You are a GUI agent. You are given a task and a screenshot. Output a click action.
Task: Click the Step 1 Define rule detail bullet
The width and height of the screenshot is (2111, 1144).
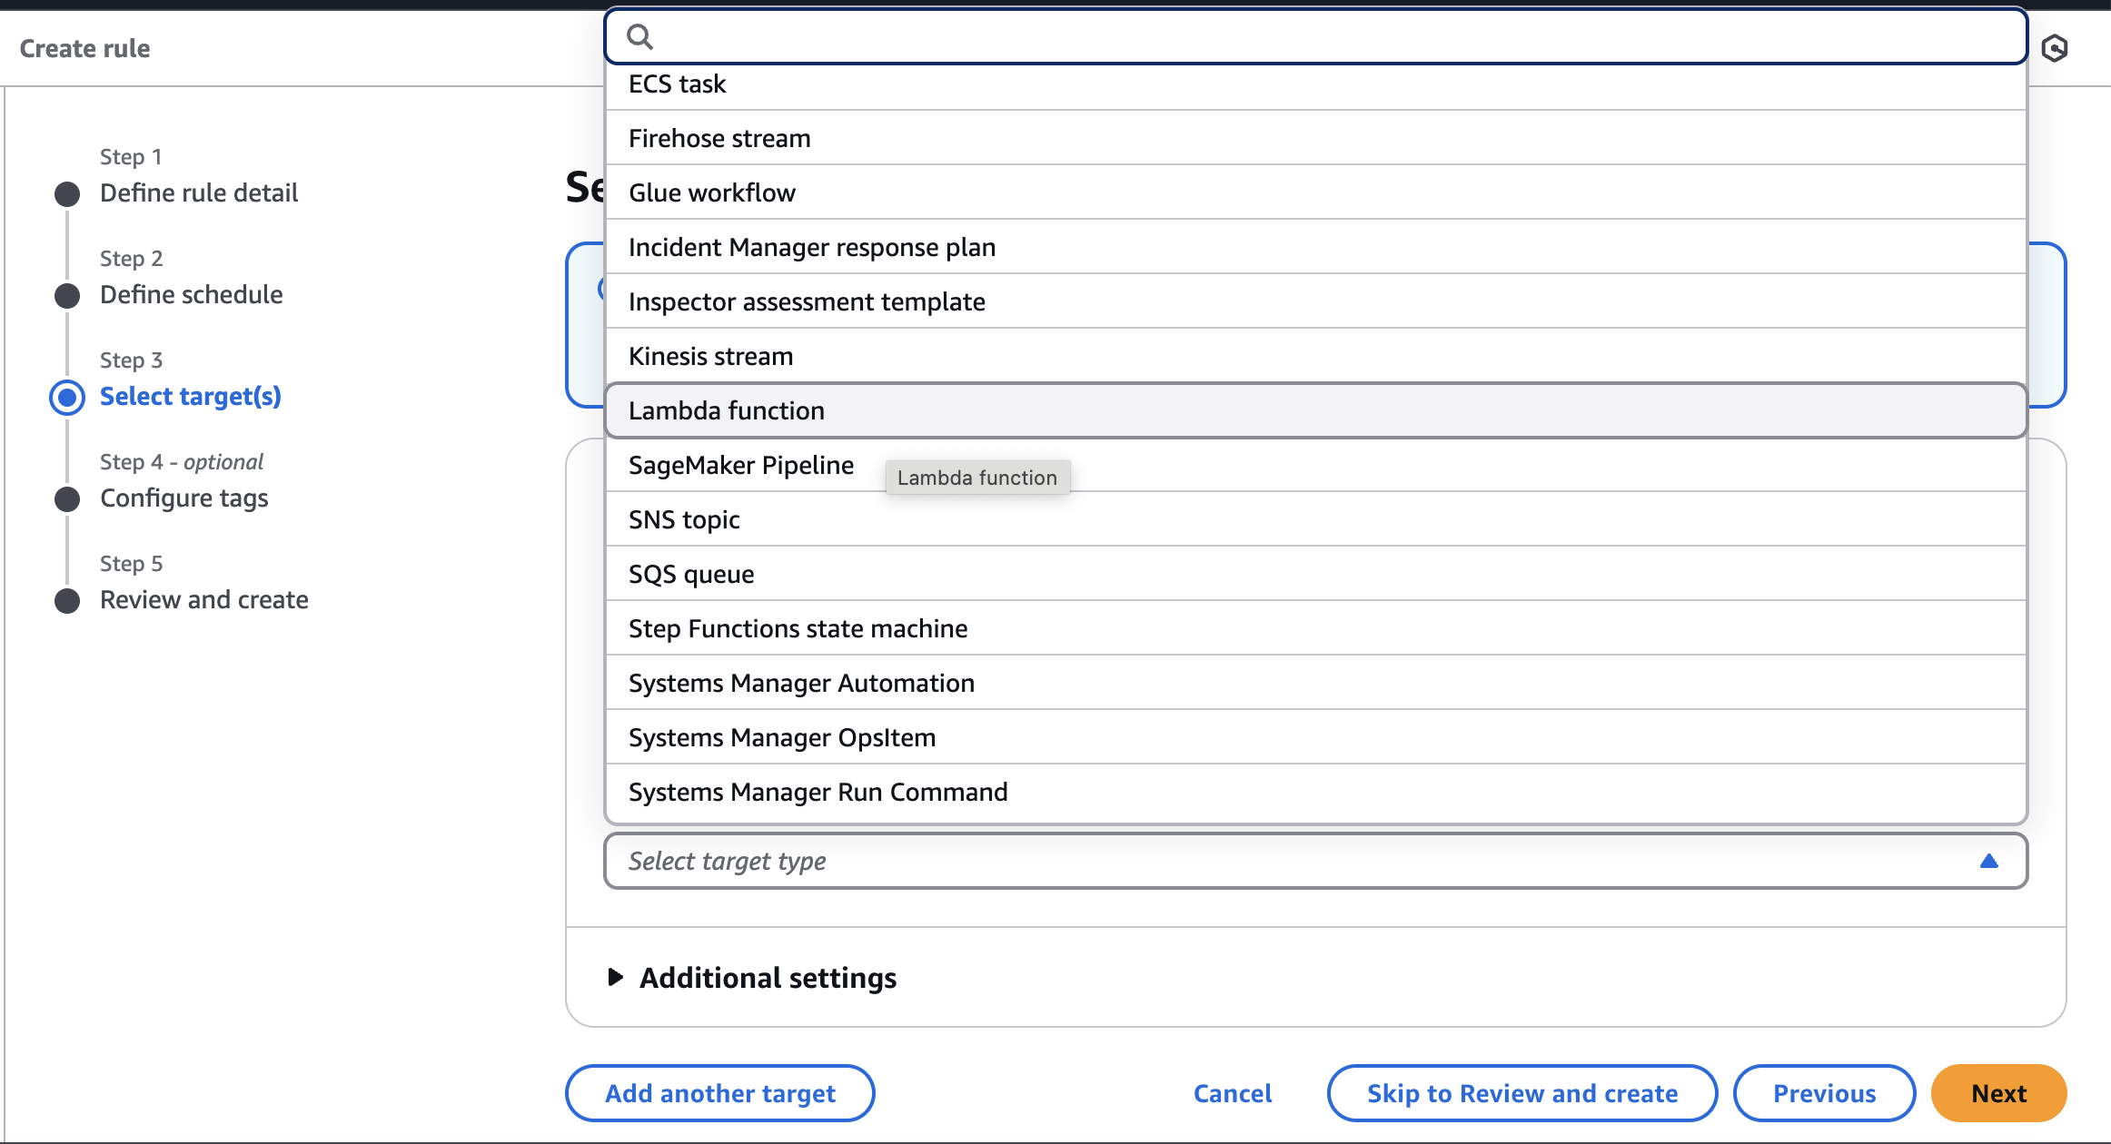click(67, 193)
